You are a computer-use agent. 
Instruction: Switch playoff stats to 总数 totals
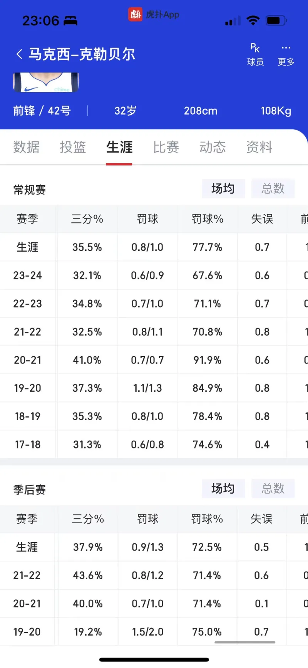pyautogui.click(x=273, y=489)
